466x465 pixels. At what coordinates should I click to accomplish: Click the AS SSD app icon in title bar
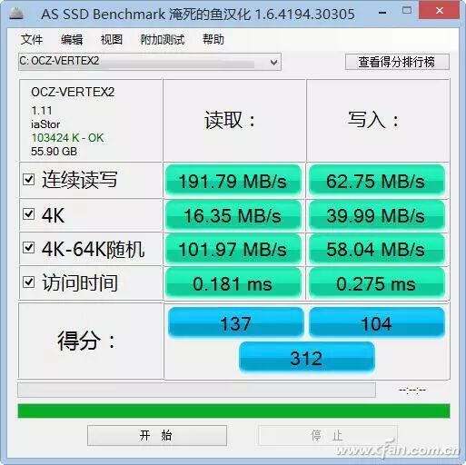(x=16, y=14)
